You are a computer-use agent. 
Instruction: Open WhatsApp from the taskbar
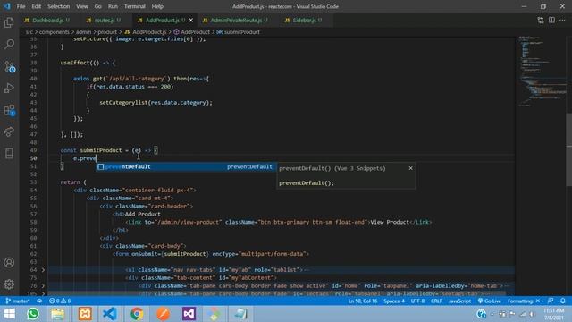(x=33, y=314)
